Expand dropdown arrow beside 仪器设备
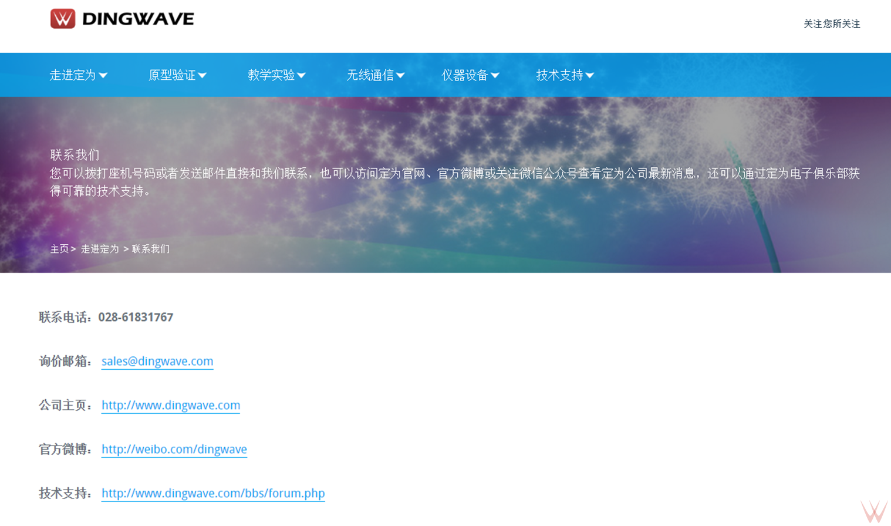Viewport: 891px width, 526px height. [495, 76]
